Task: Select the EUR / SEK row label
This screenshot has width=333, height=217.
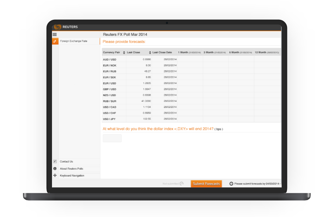Action: pos(109,77)
